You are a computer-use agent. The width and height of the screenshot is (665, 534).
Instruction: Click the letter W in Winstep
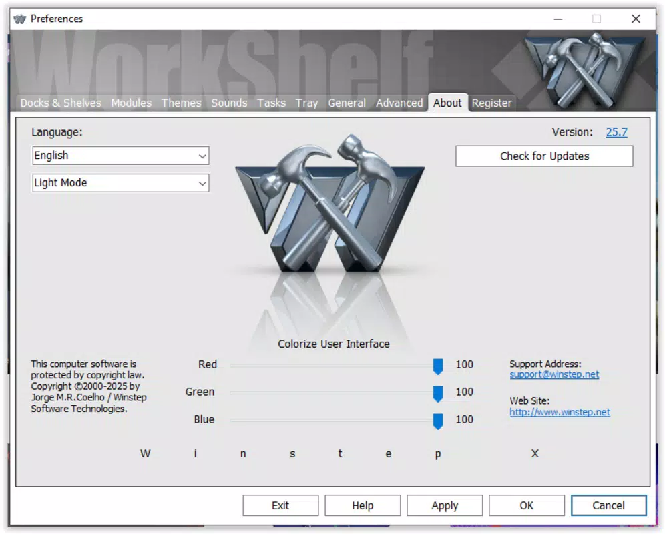(x=145, y=453)
